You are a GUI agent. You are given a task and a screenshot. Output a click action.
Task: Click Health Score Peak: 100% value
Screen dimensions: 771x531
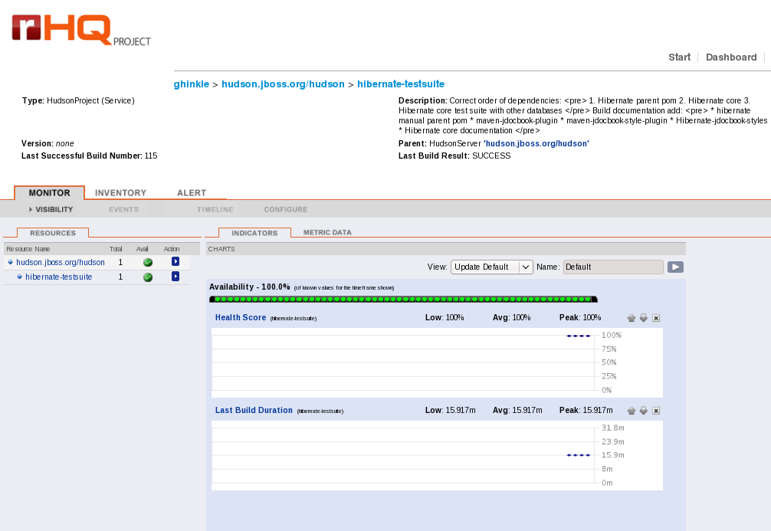(580, 318)
